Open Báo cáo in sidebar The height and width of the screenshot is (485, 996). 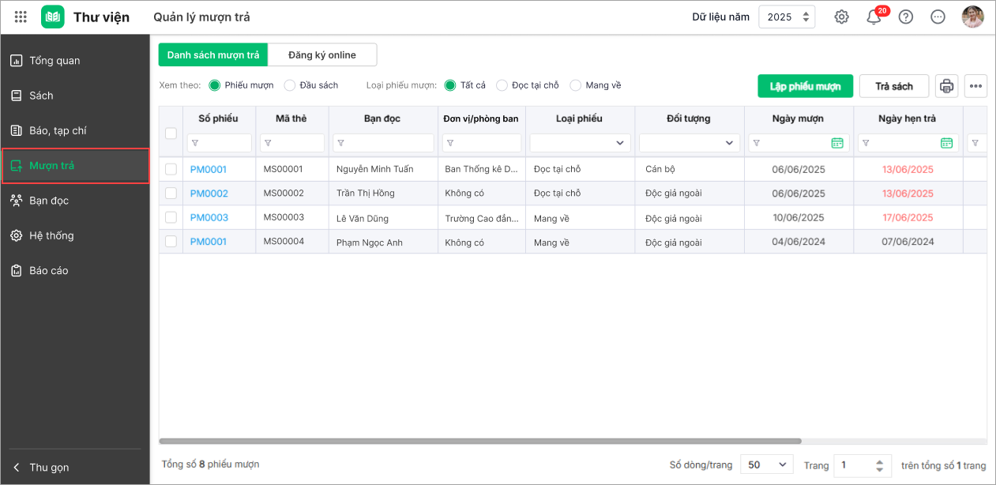pyautogui.click(x=75, y=270)
